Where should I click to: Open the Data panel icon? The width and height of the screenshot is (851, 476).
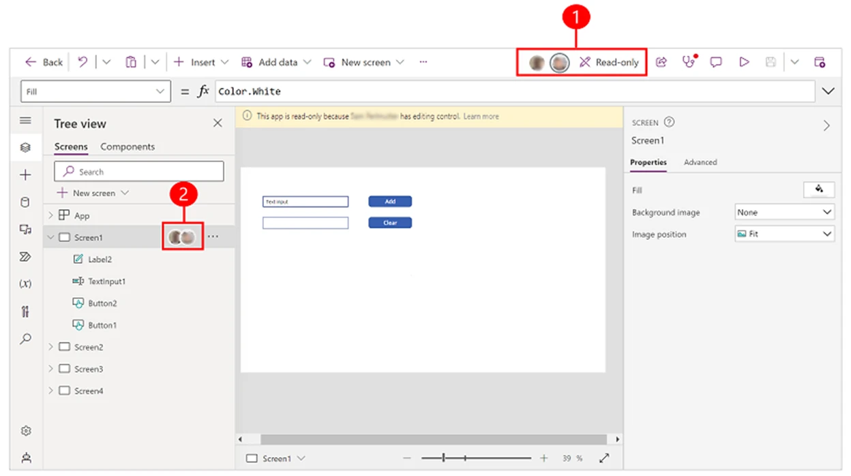pos(25,203)
